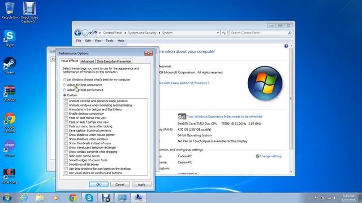Open the Steam desktop shortcut

pyautogui.click(x=10, y=65)
